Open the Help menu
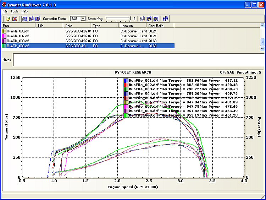Image resolution: width=266 pixels, height=200 pixels. click(24, 11)
